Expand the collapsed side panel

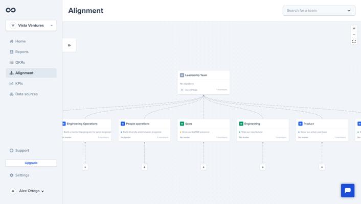pos(69,45)
